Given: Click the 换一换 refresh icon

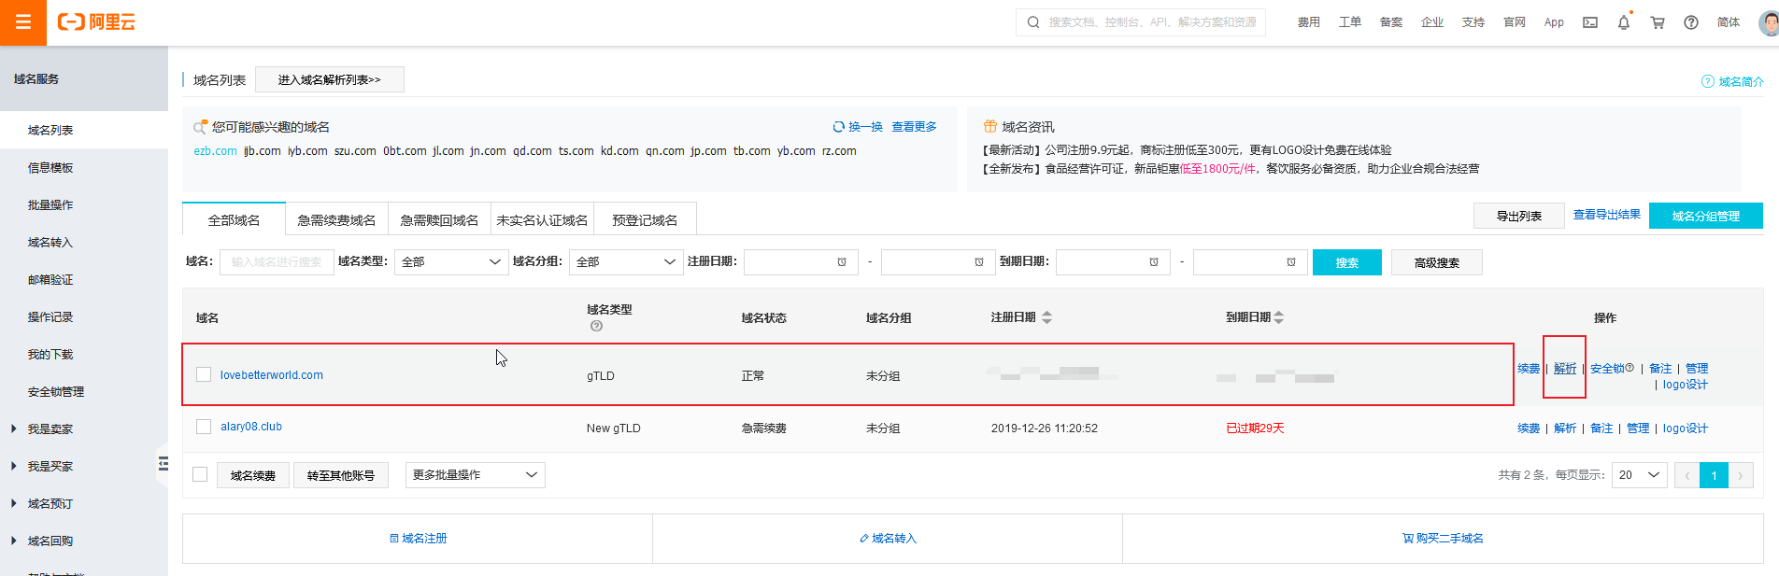Looking at the screenshot, I should pos(838,127).
